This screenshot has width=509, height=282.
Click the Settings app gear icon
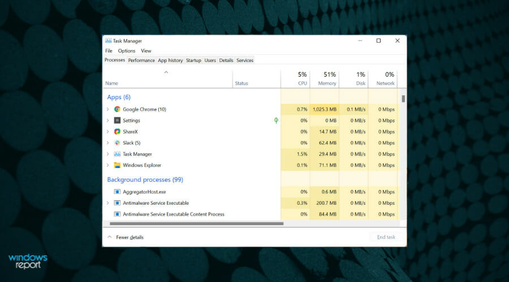point(117,121)
